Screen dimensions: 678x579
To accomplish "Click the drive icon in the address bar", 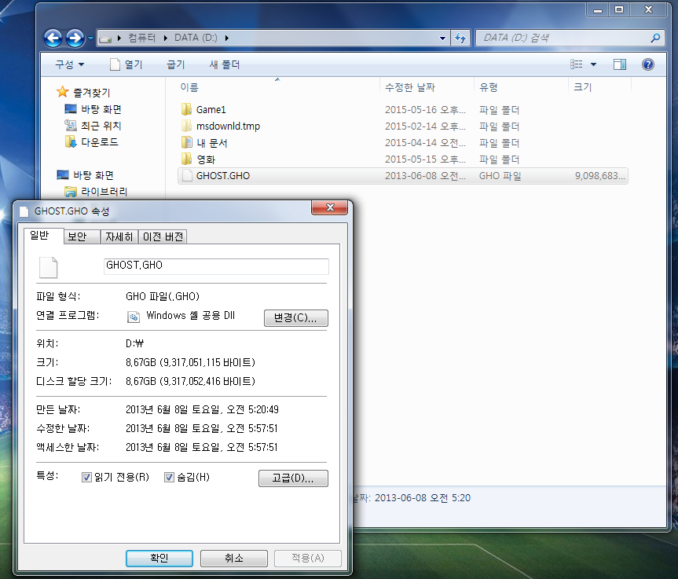I will point(105,38).
